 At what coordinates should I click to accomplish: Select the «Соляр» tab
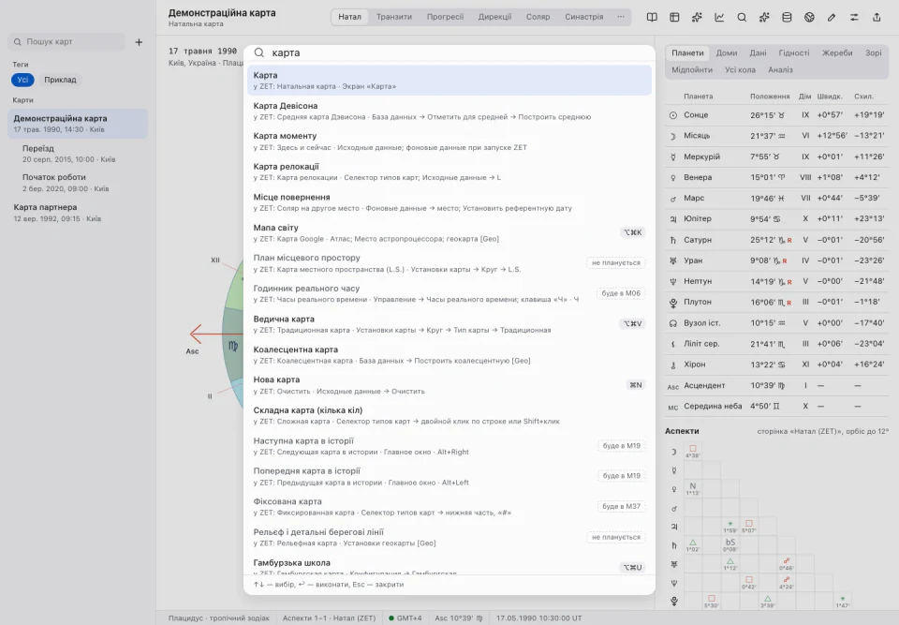pyautogui.click(x=538, y=17)
